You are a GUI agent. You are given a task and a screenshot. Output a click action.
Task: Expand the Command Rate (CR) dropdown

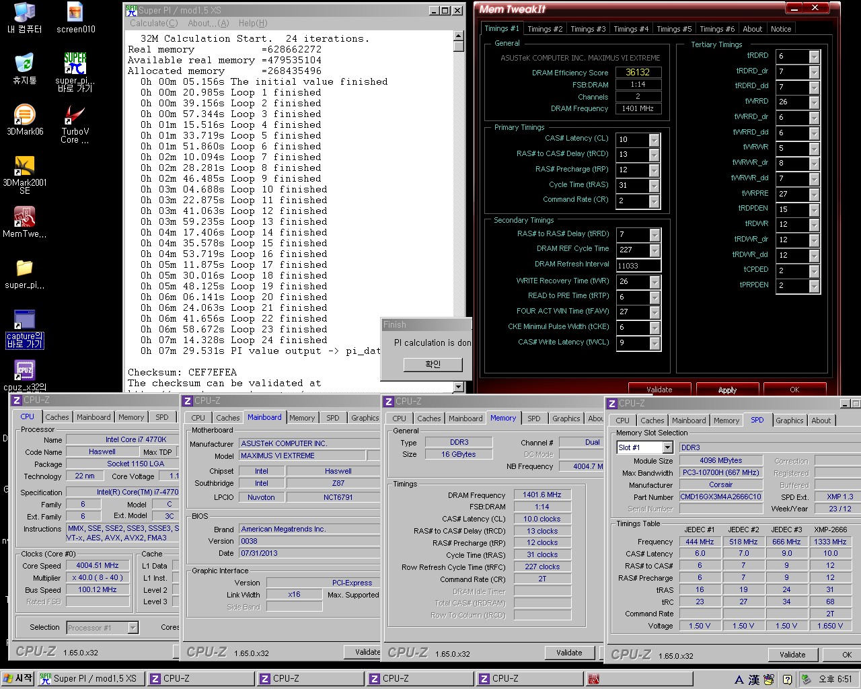654,201
